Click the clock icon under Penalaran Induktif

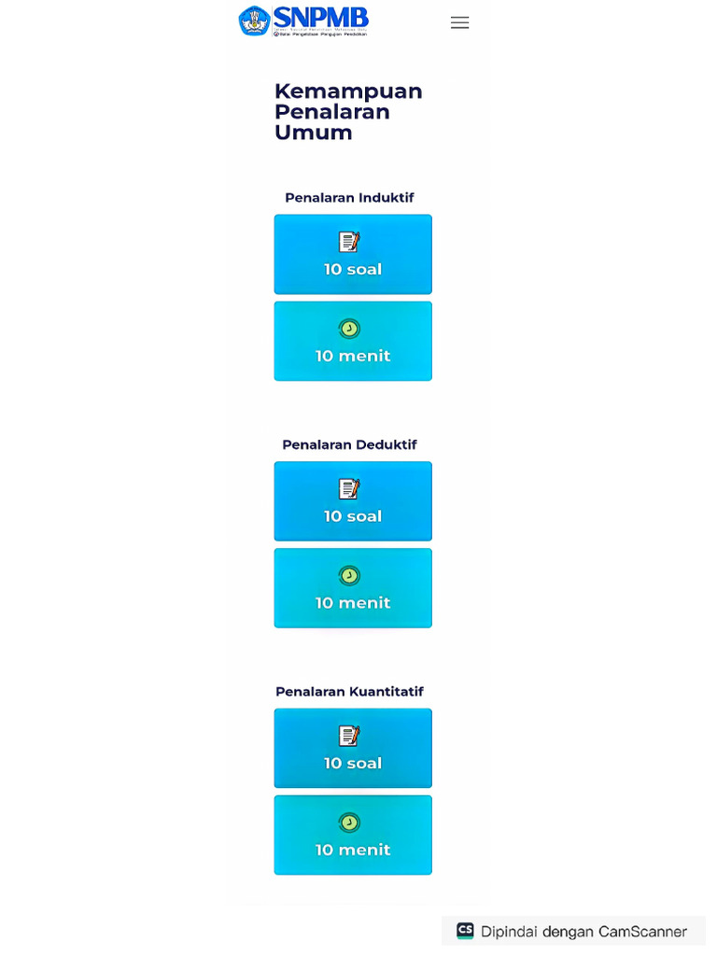[x=349, y=329]
